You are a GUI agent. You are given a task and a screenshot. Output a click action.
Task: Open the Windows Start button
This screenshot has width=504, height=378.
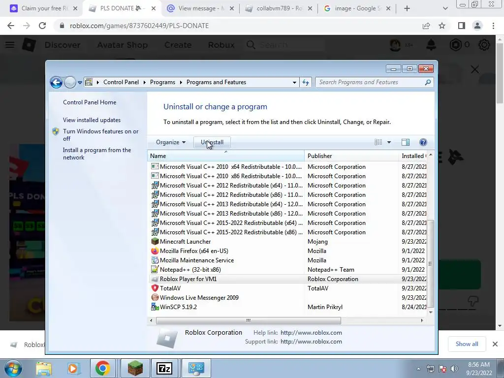click(13, 368)
